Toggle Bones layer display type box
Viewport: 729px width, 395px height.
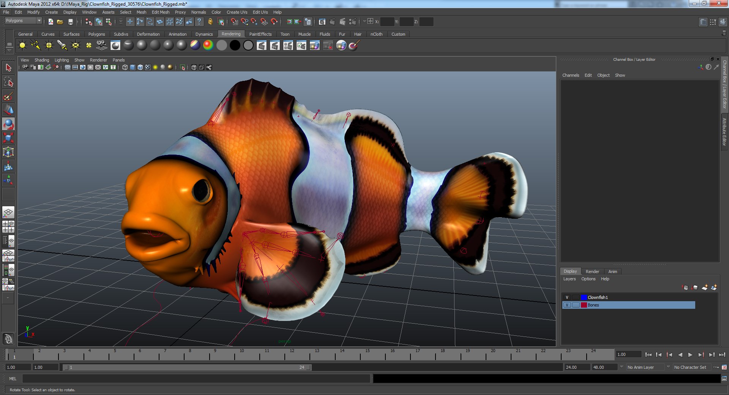[576, 305]
